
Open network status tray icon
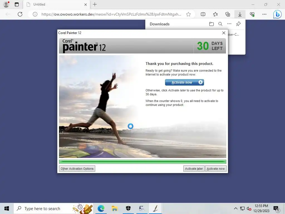coord(242,208)
